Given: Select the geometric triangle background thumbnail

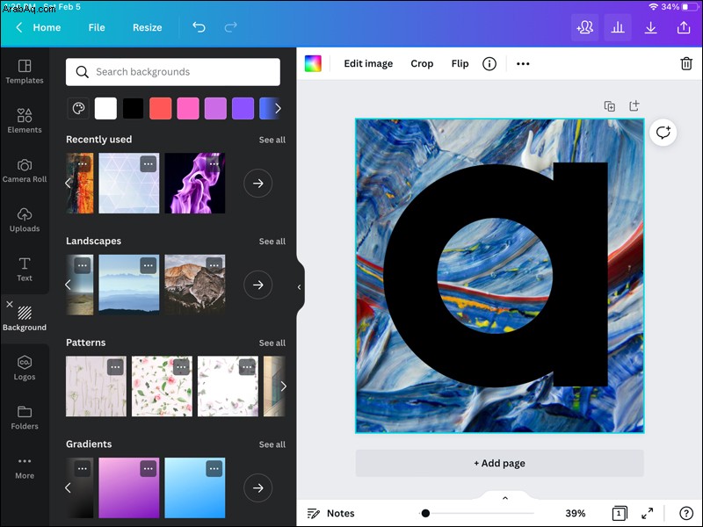Looking at the screenshot, I should tap(129, 184).
